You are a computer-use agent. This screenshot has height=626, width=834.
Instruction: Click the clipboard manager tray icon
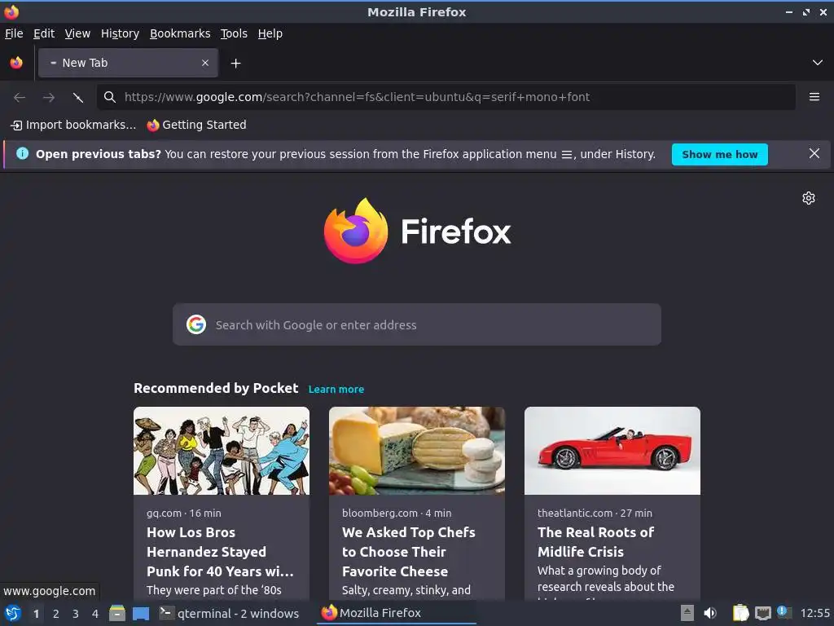740,613
